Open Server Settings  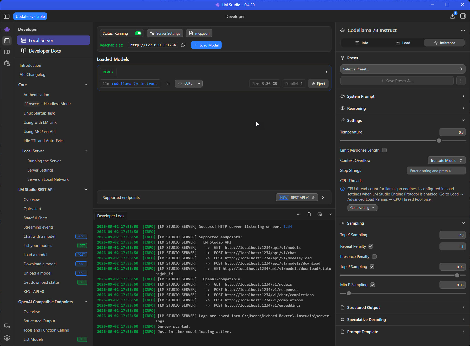(x=165, y=33)
